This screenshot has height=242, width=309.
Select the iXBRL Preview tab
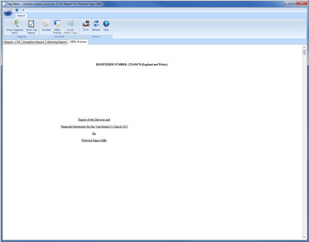pos(79,41)
